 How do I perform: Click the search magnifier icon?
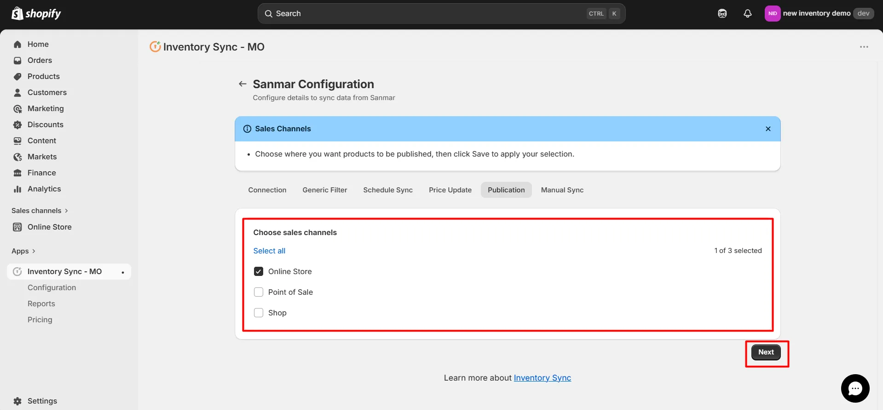pos(269,14)
